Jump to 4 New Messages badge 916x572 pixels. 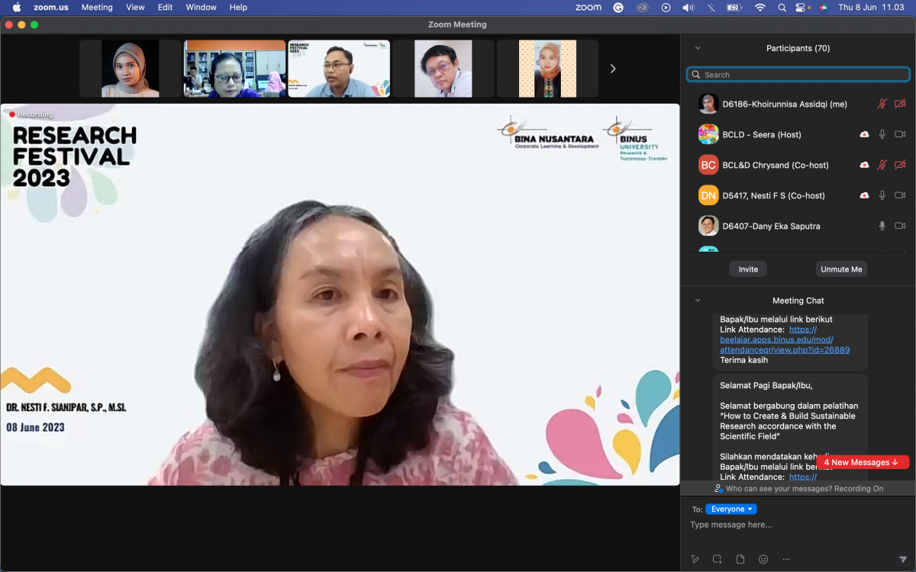(863, 462)
